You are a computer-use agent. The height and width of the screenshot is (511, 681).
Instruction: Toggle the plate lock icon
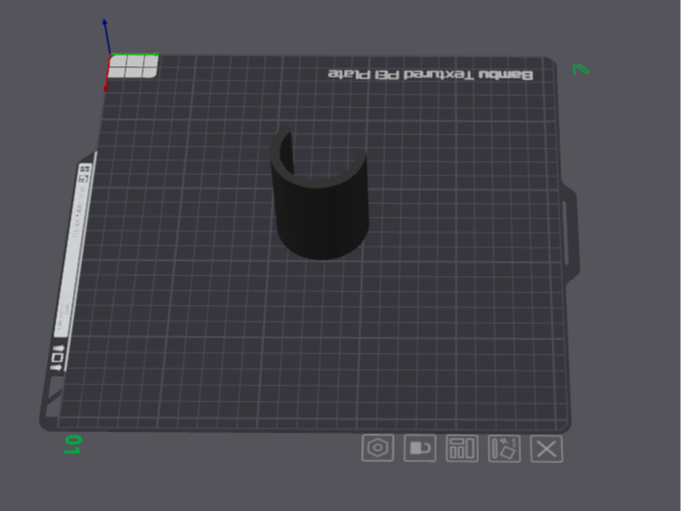[x=420, y=448]
